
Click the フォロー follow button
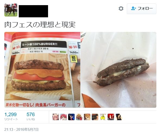coord(141,9)
